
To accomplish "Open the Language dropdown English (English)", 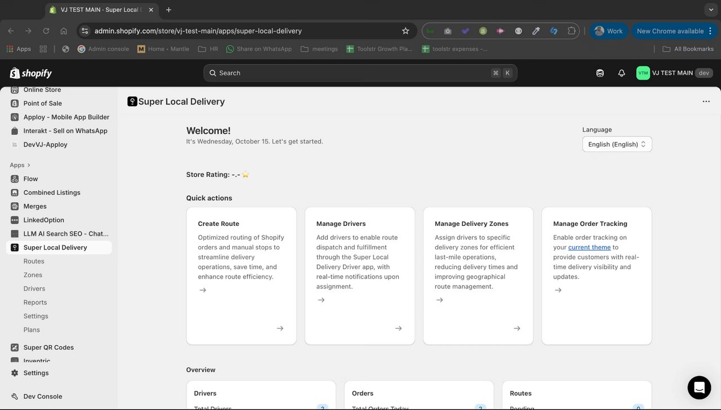I will tap(617, 144).
